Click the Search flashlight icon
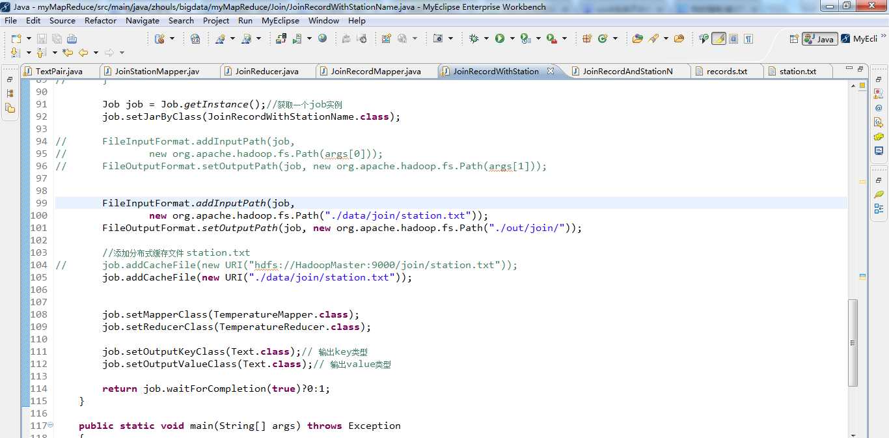The height and width of the screenshot is (438, 889). coord(653,38)
